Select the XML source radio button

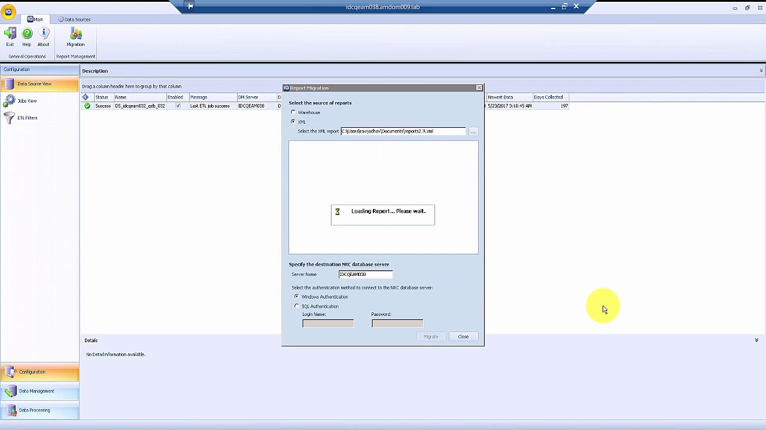click(293, 121)
